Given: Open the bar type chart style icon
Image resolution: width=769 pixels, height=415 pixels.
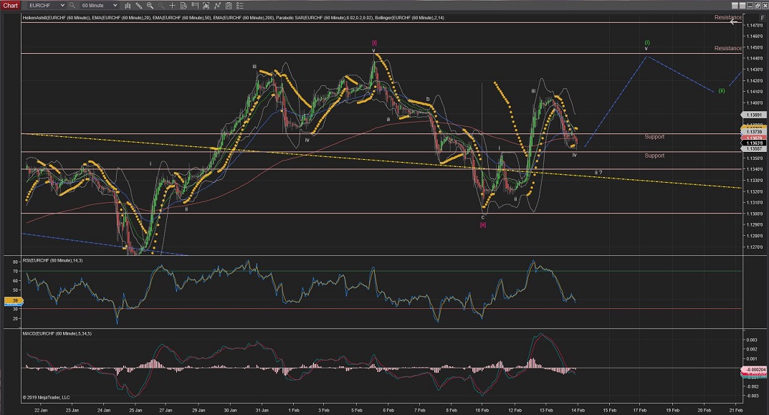Looking at the screenshot, I should (x=128, y=6).
